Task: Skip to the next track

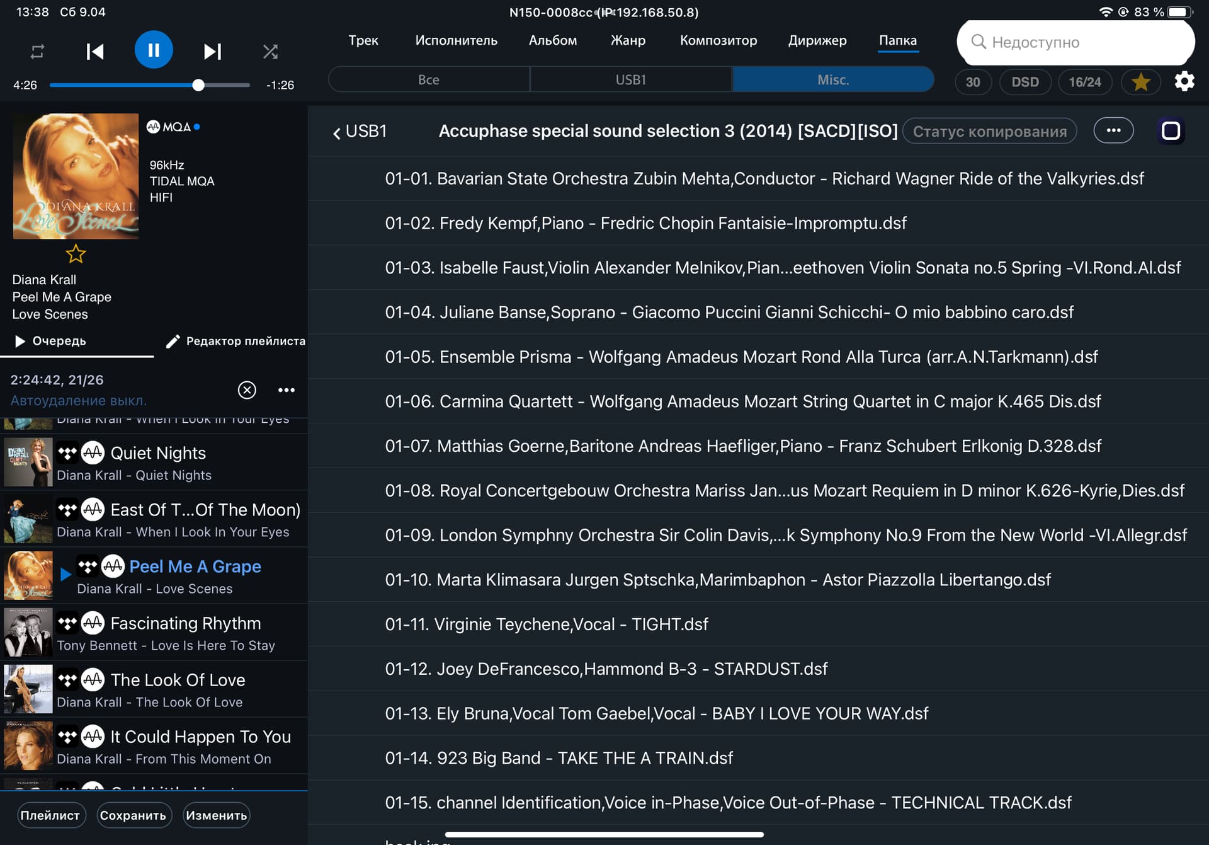Action: pos(213,51)
